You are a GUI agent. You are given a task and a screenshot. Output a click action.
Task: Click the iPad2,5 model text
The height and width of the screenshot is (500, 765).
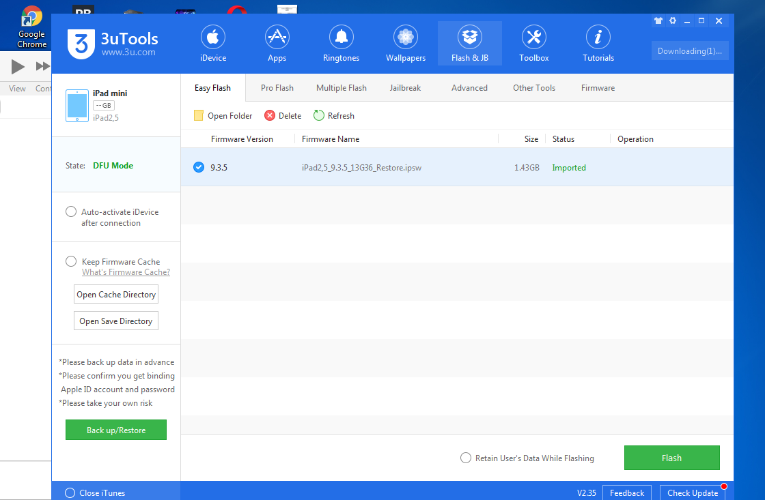[105, 117]
